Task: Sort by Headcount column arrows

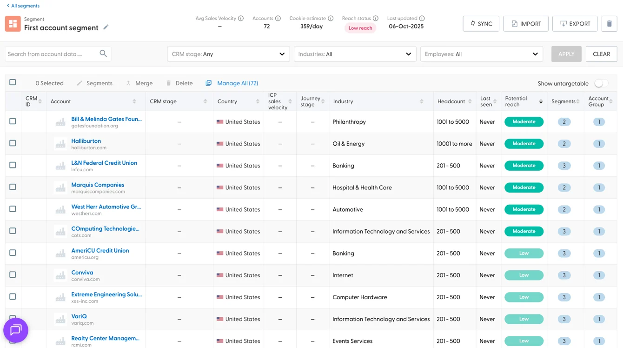Action: coord(470,101)
